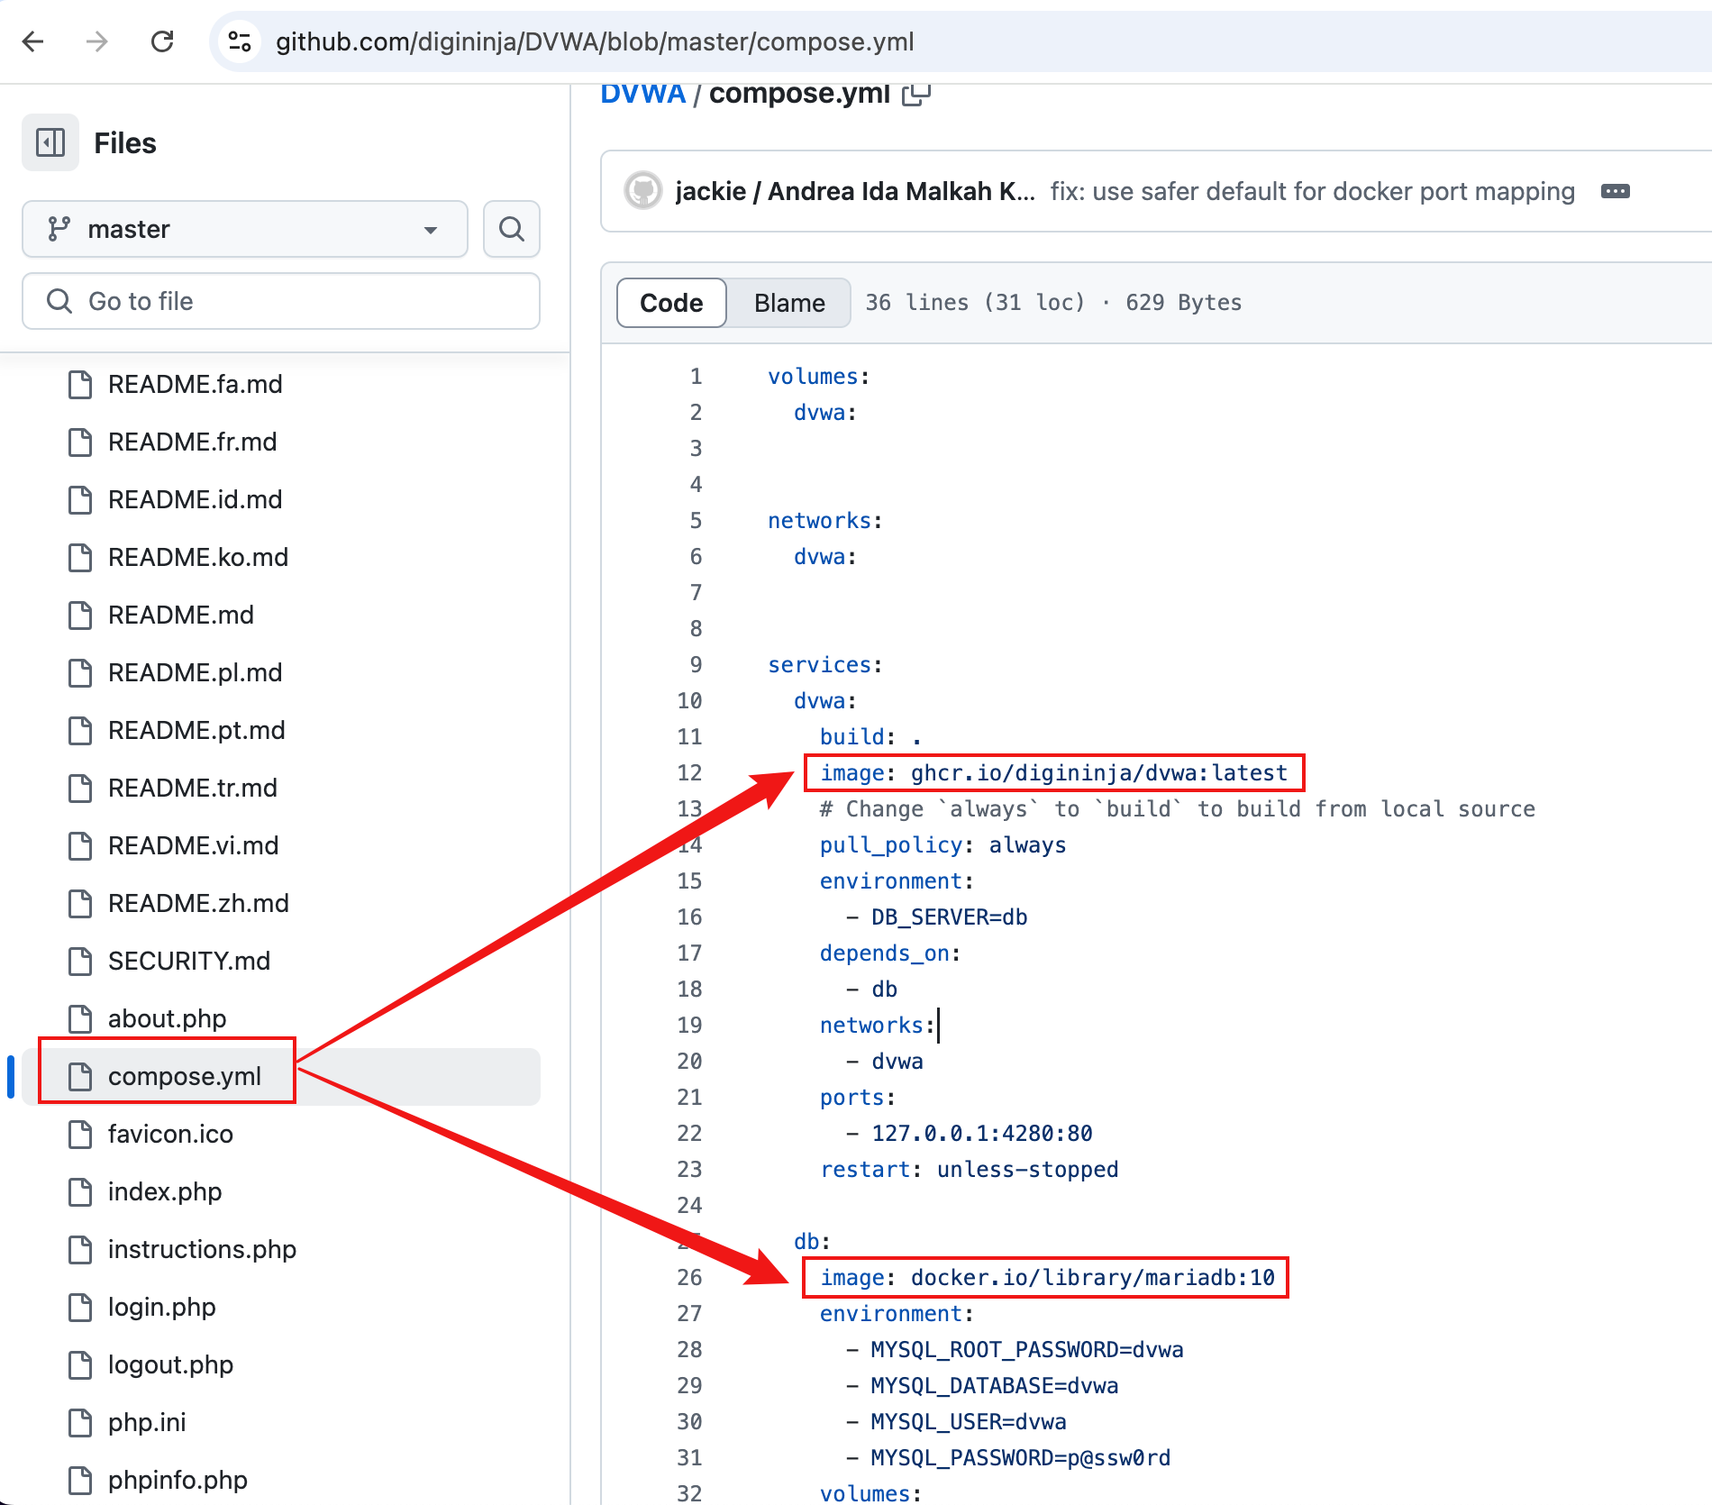Go back with the browser back arrow
Screen dimensions: 1712x1505
[33, 41]
